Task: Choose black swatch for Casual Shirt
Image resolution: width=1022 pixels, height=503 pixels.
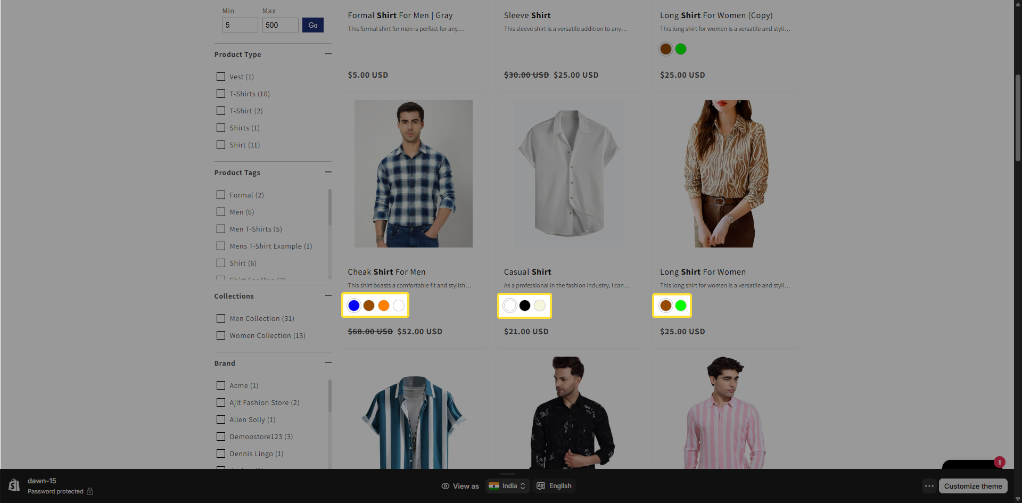Action: point(525,306)
